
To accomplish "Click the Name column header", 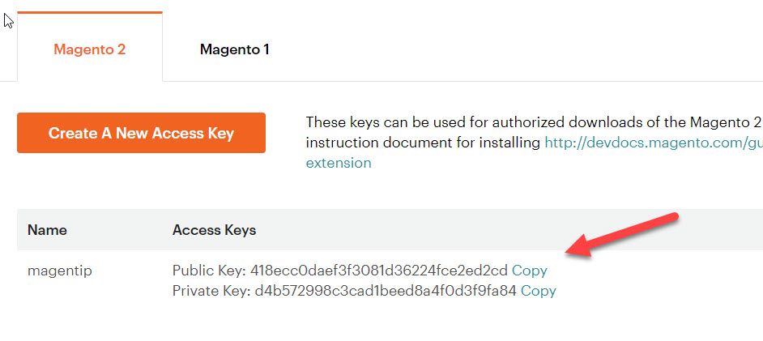I will [x=47, y=230].
